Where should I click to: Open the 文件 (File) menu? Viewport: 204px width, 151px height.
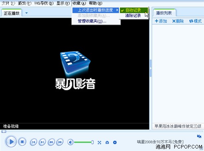pos(9,3)
